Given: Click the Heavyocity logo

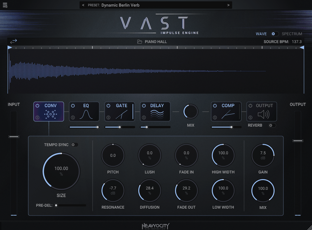Looking at the screenshot, I should click(156, 226).
